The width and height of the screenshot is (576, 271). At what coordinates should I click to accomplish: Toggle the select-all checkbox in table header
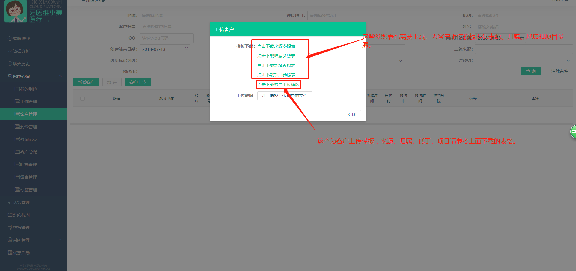click(83, 98)
